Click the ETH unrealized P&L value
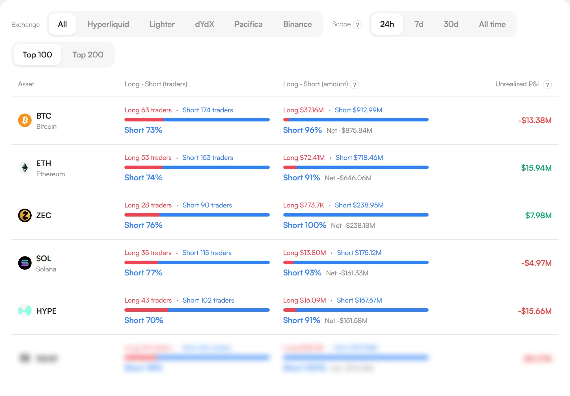570x396 pixels. [x=536, y=168]
